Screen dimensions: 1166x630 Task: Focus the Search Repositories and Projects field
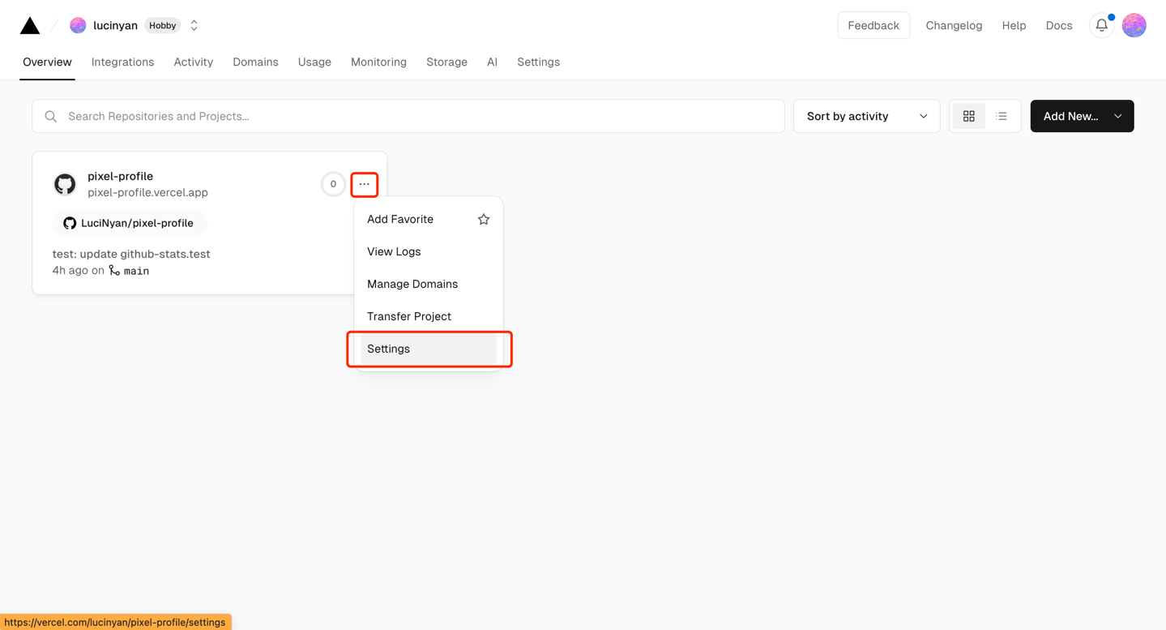[408, 116]
